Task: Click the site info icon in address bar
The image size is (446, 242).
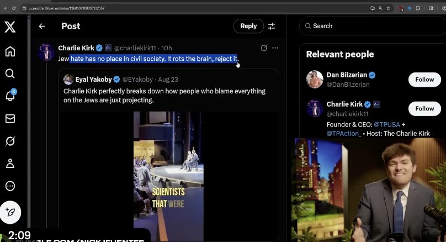Action: [x=24, y=8]
